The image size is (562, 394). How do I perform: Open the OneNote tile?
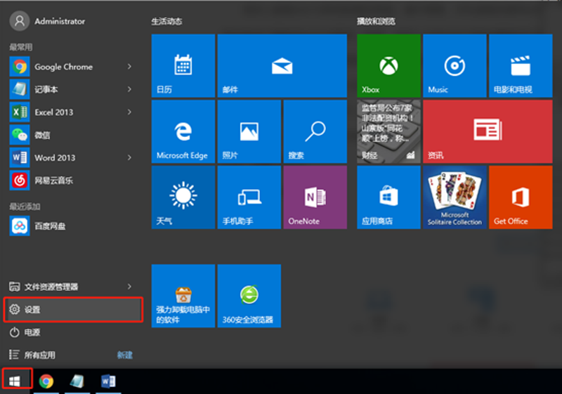[x=314, y=197]
